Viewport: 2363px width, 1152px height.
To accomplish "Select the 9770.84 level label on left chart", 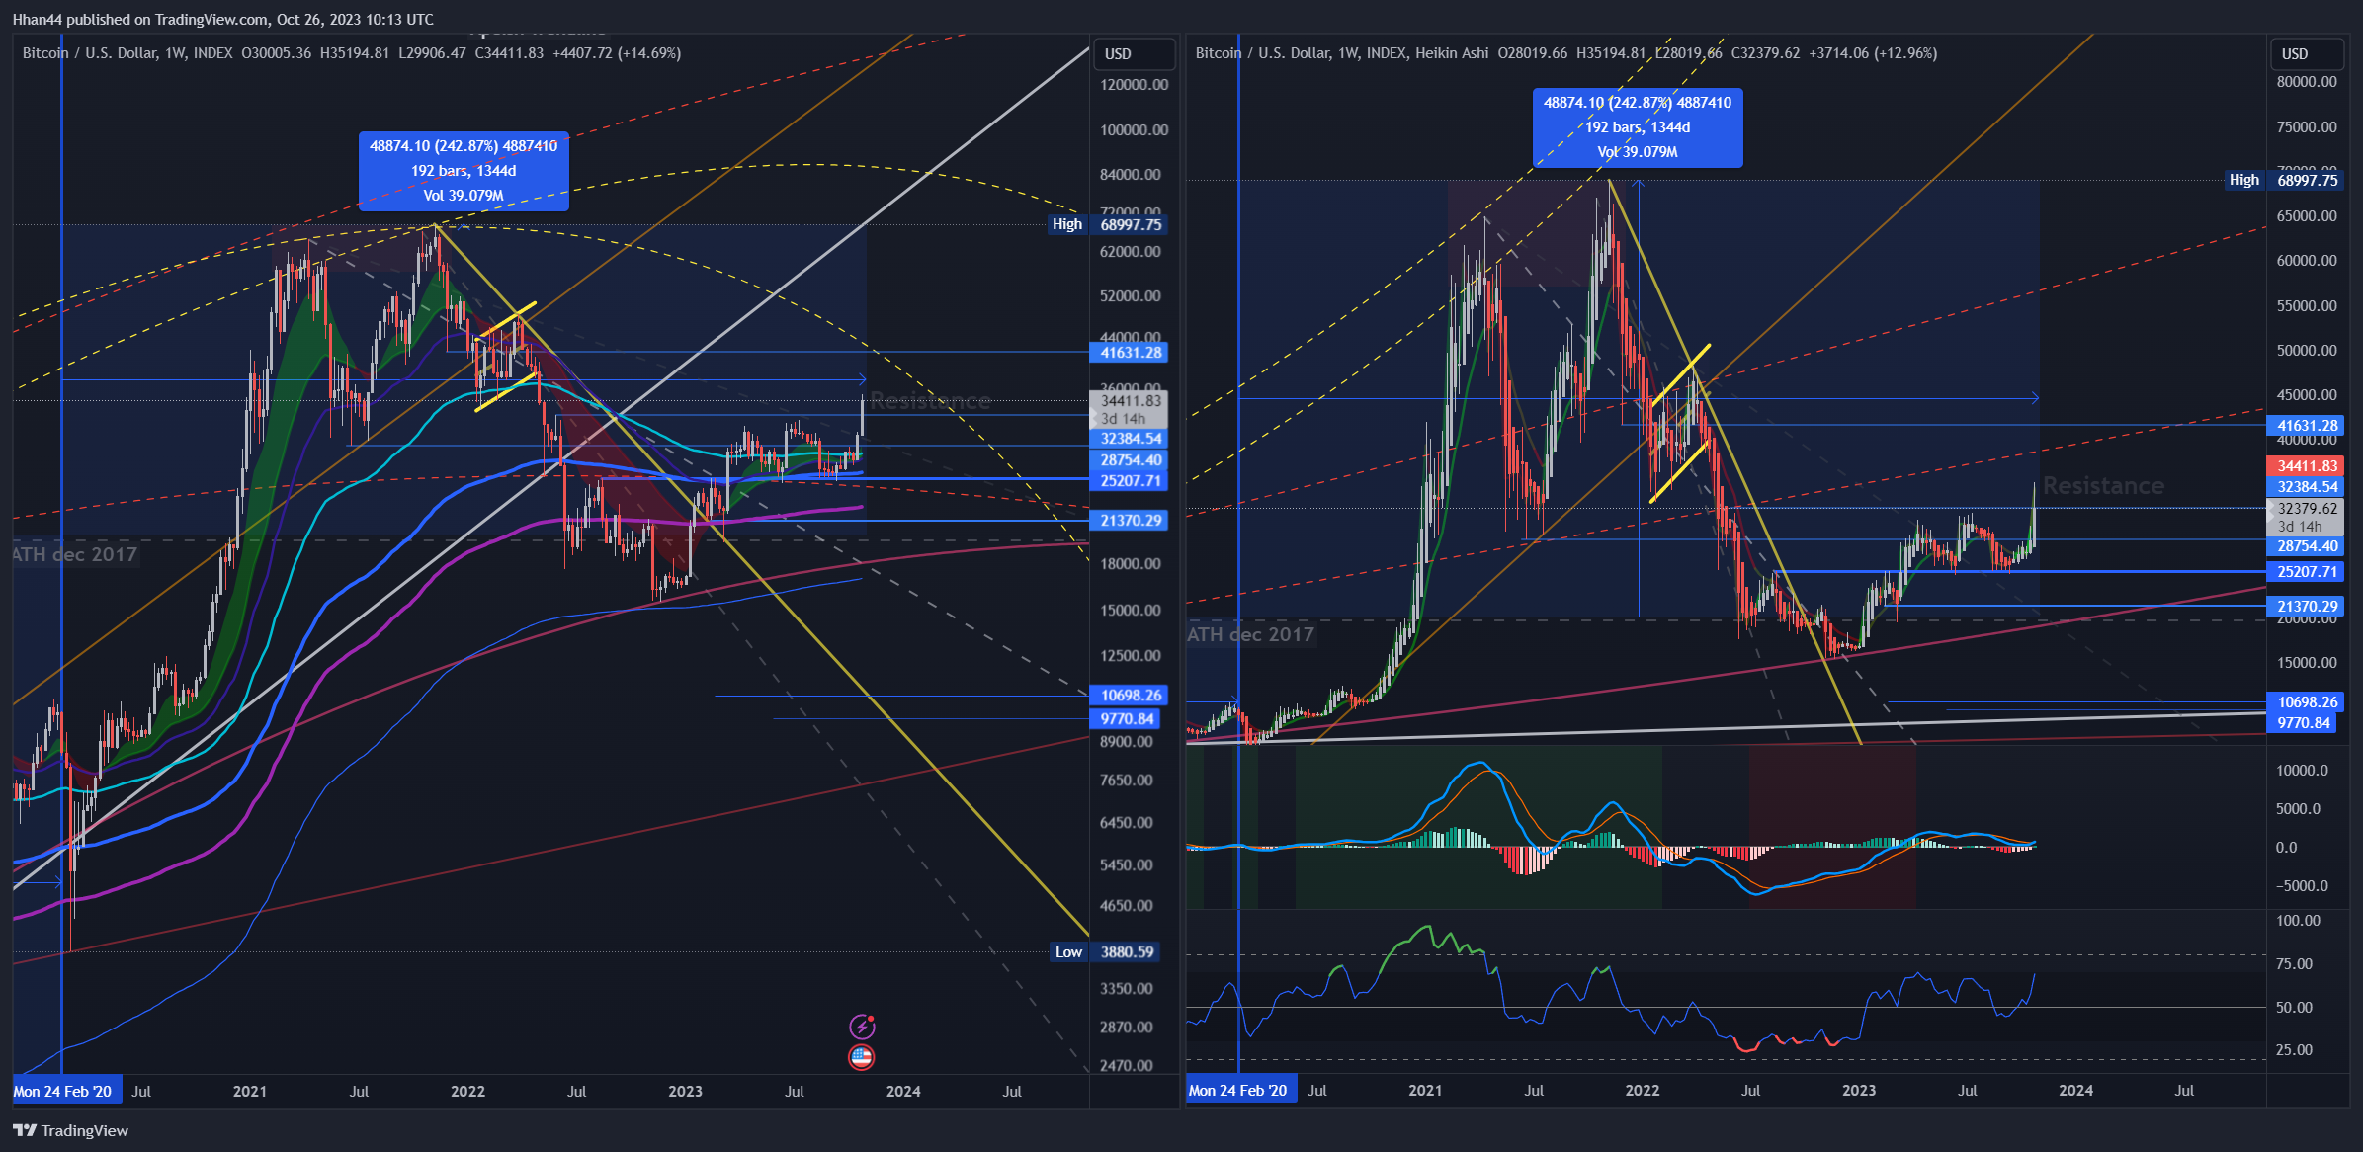I will pos(1126,719).
